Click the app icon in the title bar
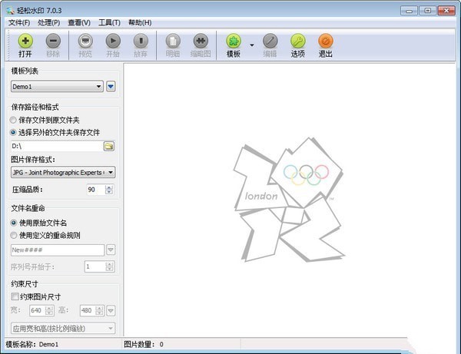 pyautogui.click(x=11, y=11)
